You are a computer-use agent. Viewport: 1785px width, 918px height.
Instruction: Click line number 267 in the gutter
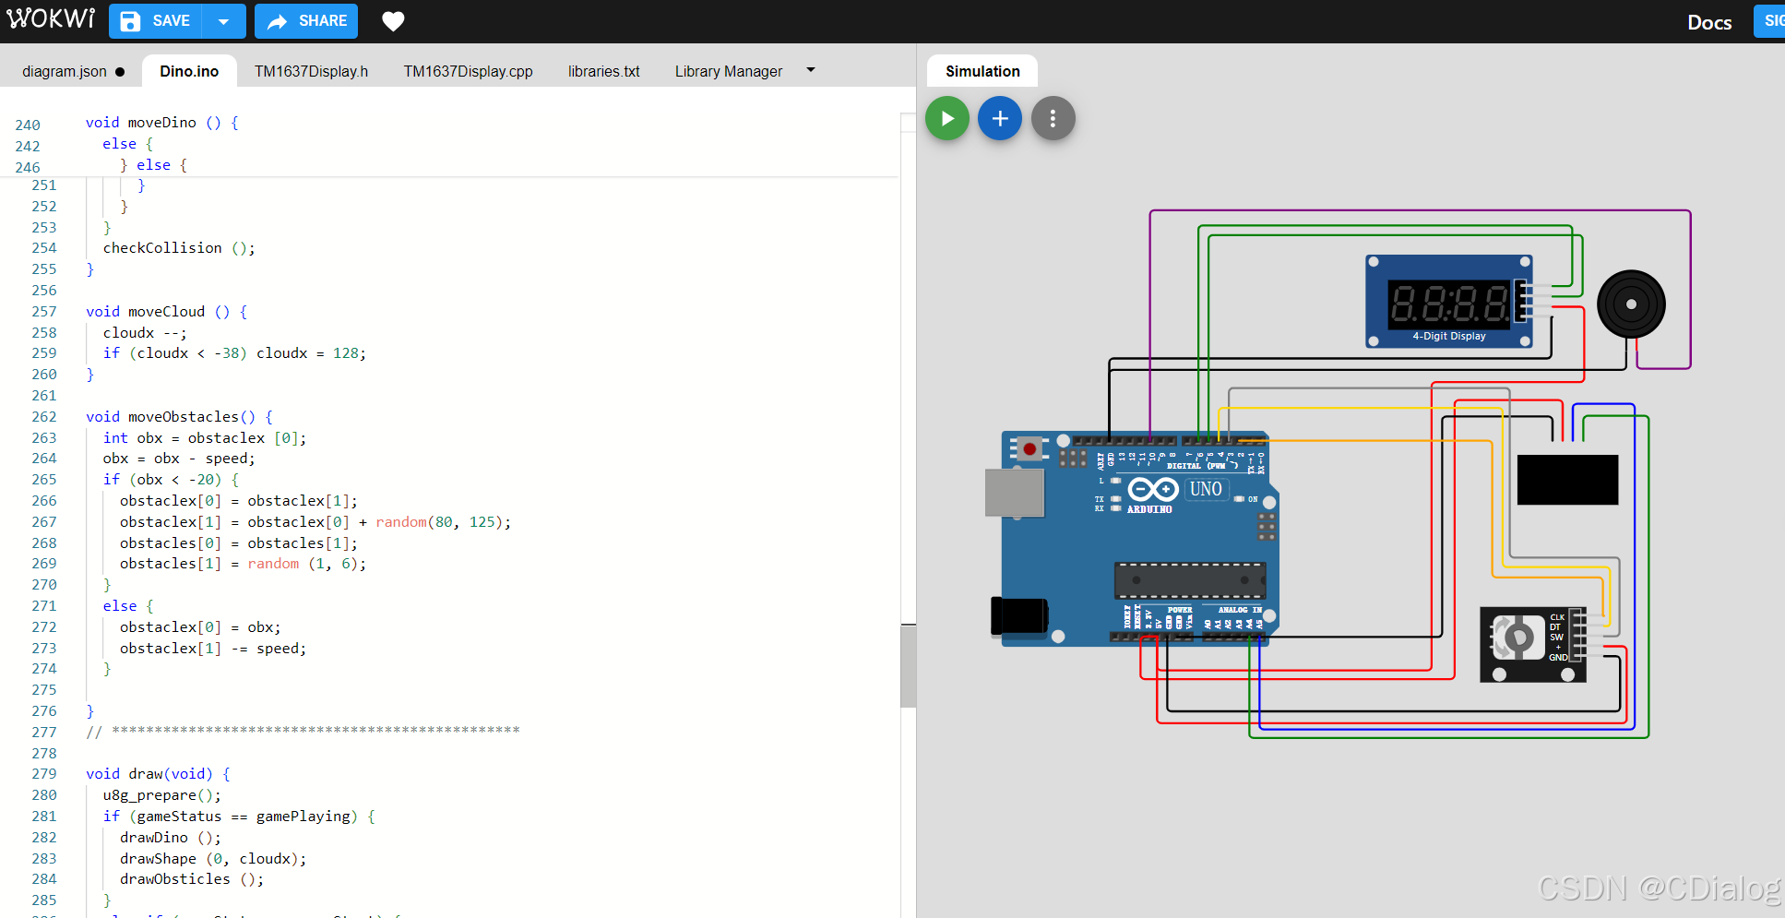point(43,522)
